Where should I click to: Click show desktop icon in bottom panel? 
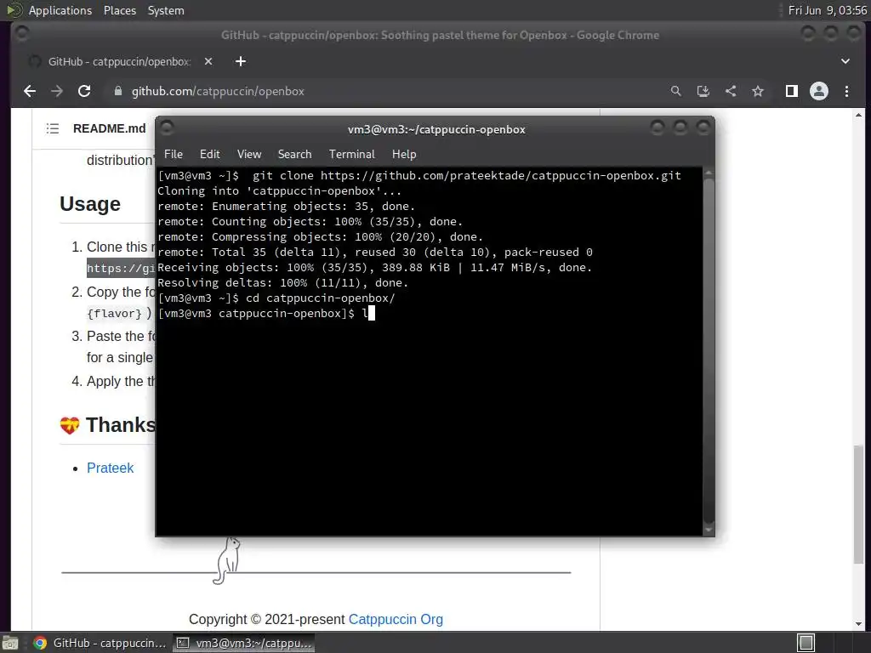10,643
